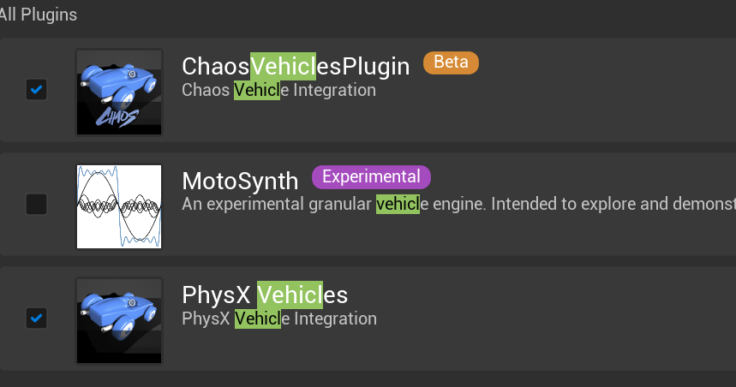Click the MotoSynth waveform icon
The height and width of the screenshot is (387, 736).
click(x=119, y=206)
